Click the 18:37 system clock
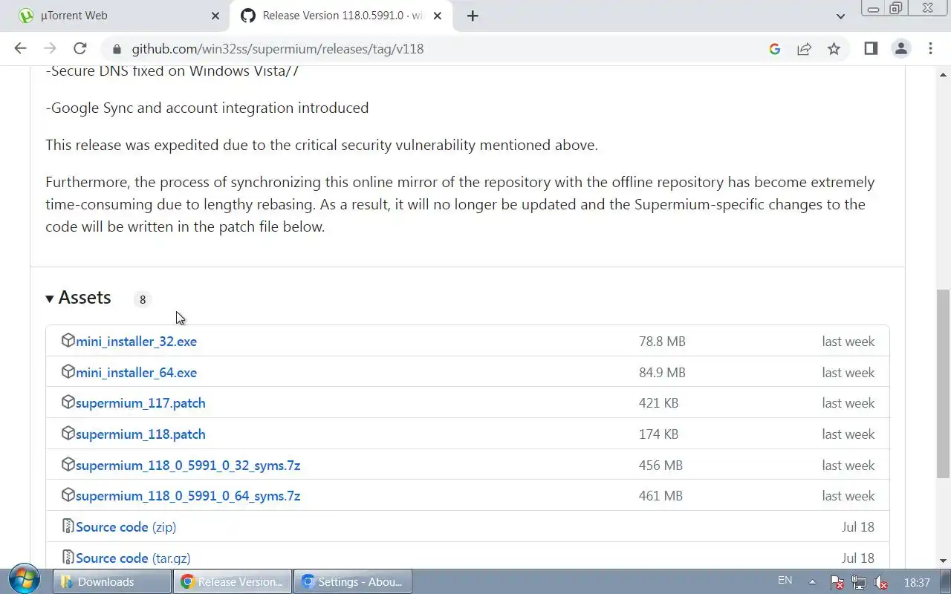Screen dimensions: 951x594 (x=918, y=583)
